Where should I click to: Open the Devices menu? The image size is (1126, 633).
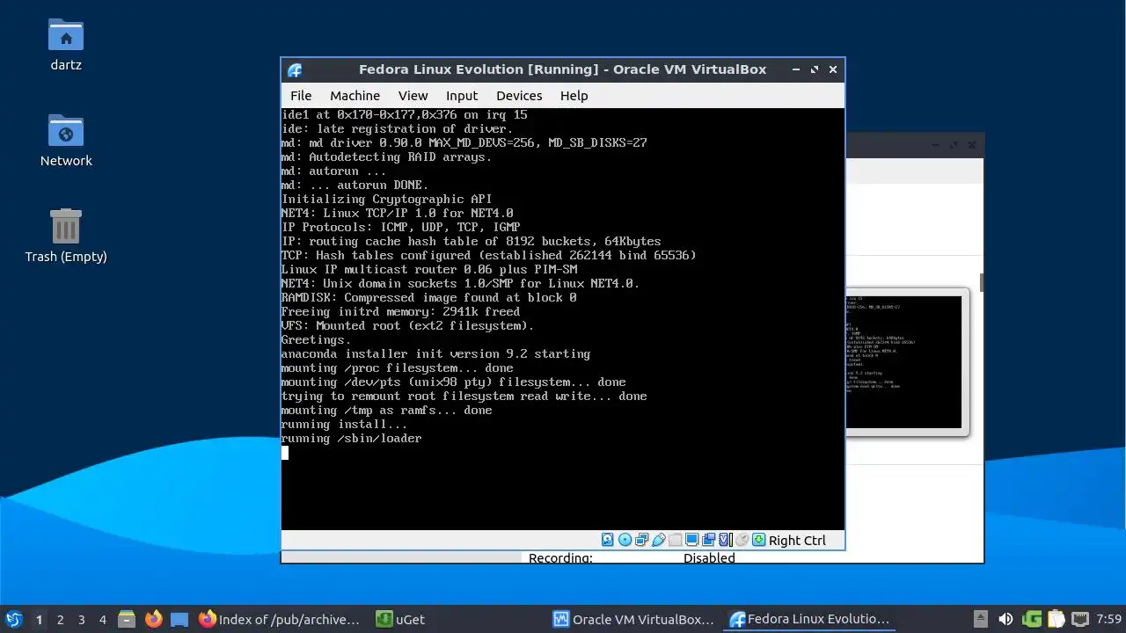[519, 96]
